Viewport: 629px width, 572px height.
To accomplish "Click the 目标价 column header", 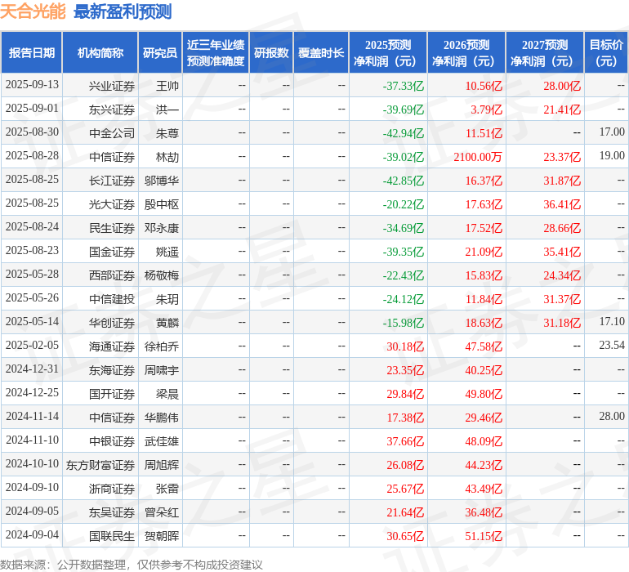I will click(x=606, y=53).
